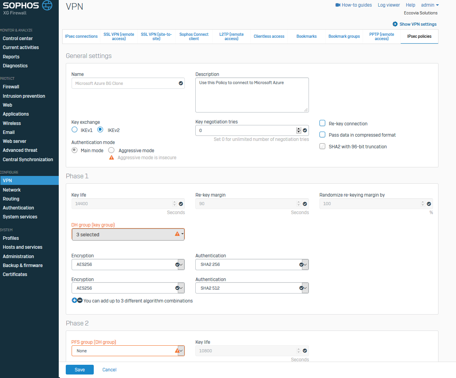Click the resize handle of Description box
Screen dimensions: 456x378
coord(306,110)
